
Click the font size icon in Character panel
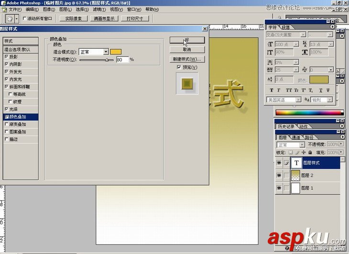pyautogui.click(x=270, y=44)
